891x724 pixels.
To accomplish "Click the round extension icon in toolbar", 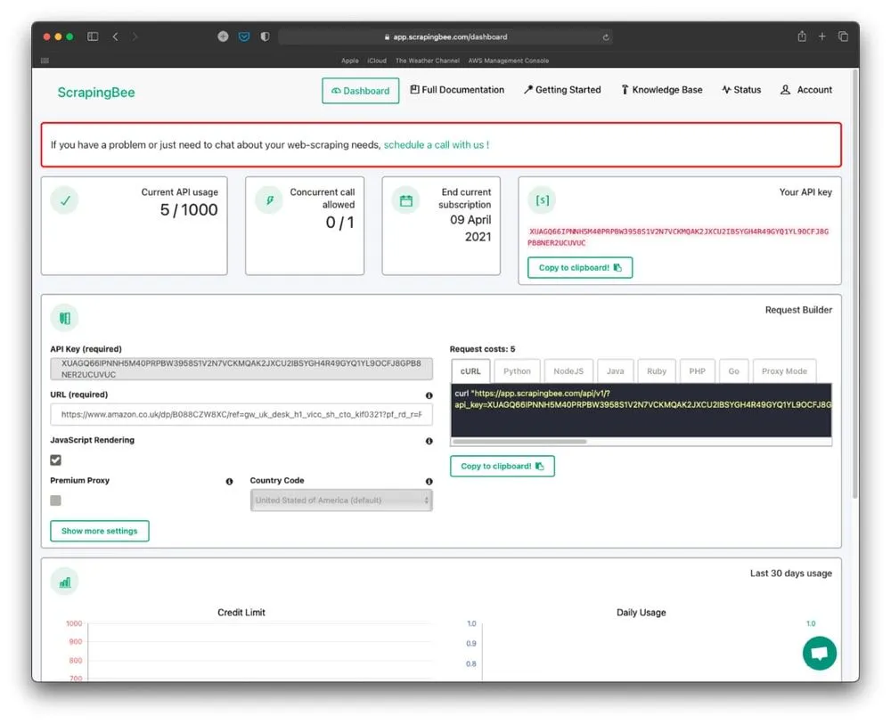I will tap(223, 37).
